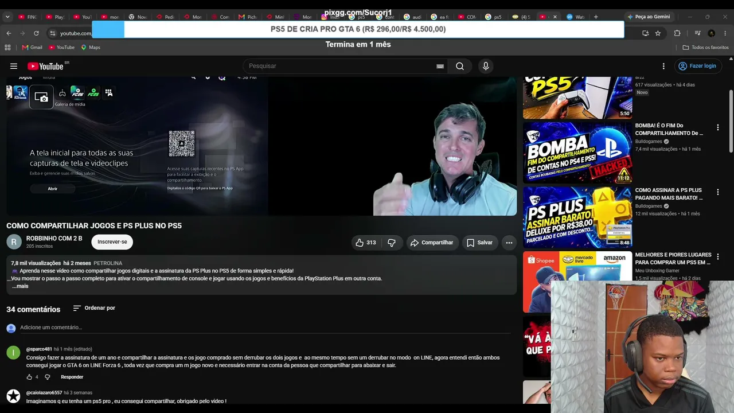Click the video player to pause

(x=261, y=146)
